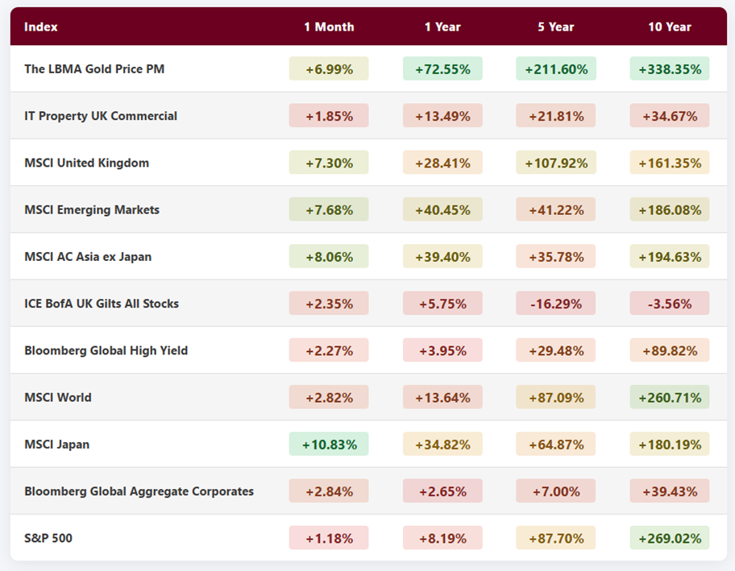Click the Index column header

point(40,27)
